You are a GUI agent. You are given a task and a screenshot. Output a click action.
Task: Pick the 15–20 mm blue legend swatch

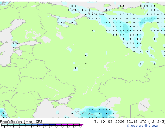pyautogui.click(x=41, y=125)
